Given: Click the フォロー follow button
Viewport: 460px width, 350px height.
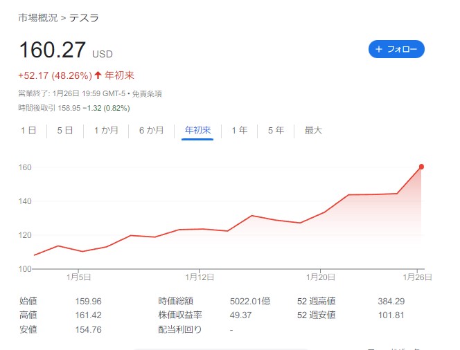Looking at the screenshot, I should point(396,49).
